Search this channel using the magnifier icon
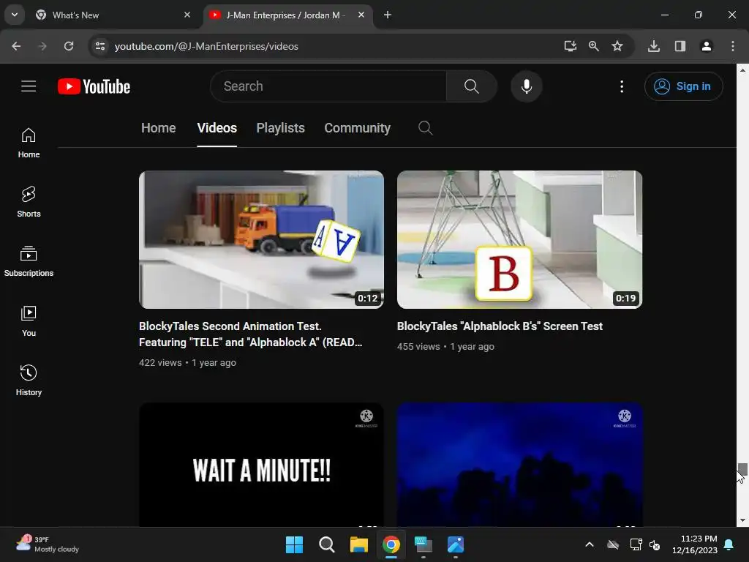 pyautogui.click(x=425, y=127)
